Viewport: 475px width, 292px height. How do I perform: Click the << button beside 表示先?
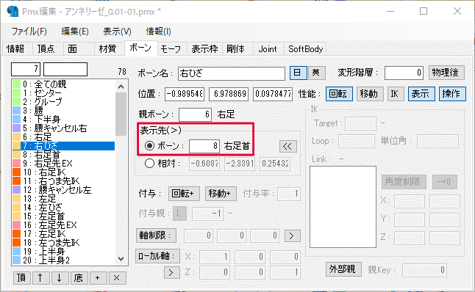point(287,146)
